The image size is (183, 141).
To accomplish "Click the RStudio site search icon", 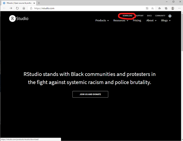I will point(170,16).
